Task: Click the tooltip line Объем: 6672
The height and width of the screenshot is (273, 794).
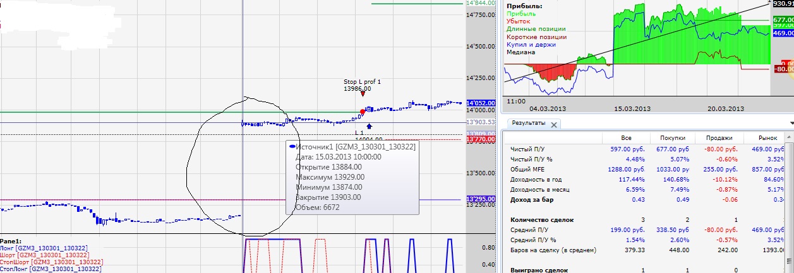Action: click(x=318, y=207)
